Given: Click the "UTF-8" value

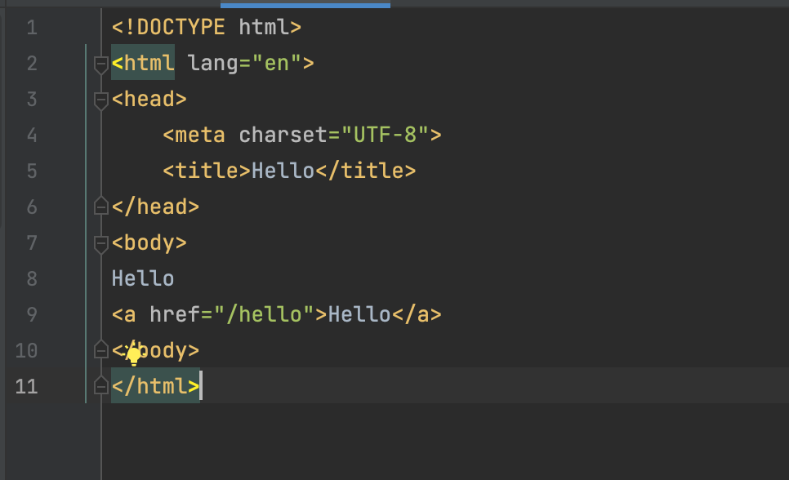Looking at the screenshot, I should [x=385, y=135].
